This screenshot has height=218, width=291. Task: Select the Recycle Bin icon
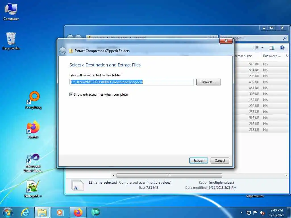pyautogui.click(x=11, y=41)
